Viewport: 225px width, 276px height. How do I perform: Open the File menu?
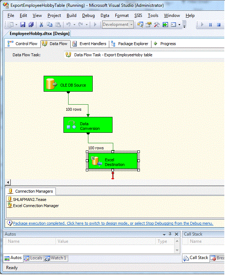[11, 16]
